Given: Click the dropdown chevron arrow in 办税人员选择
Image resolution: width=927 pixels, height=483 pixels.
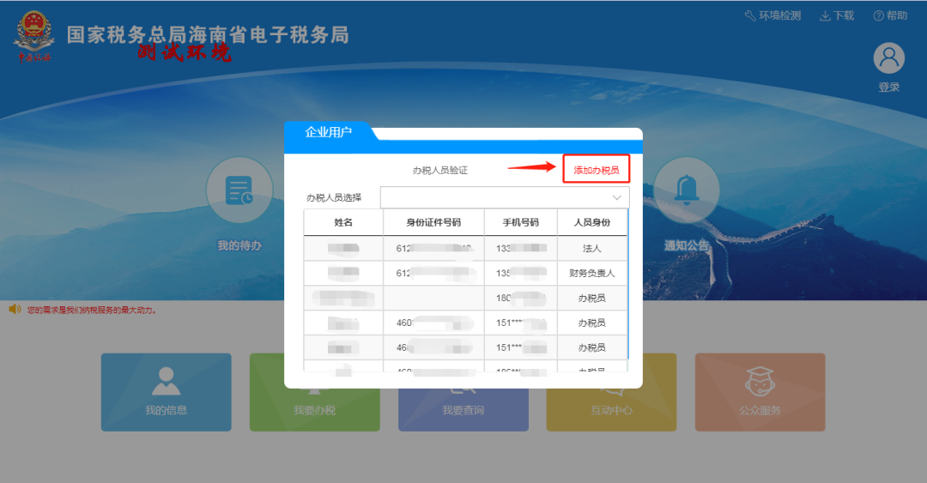Looking at the screenshot, I should pos(616,197).
